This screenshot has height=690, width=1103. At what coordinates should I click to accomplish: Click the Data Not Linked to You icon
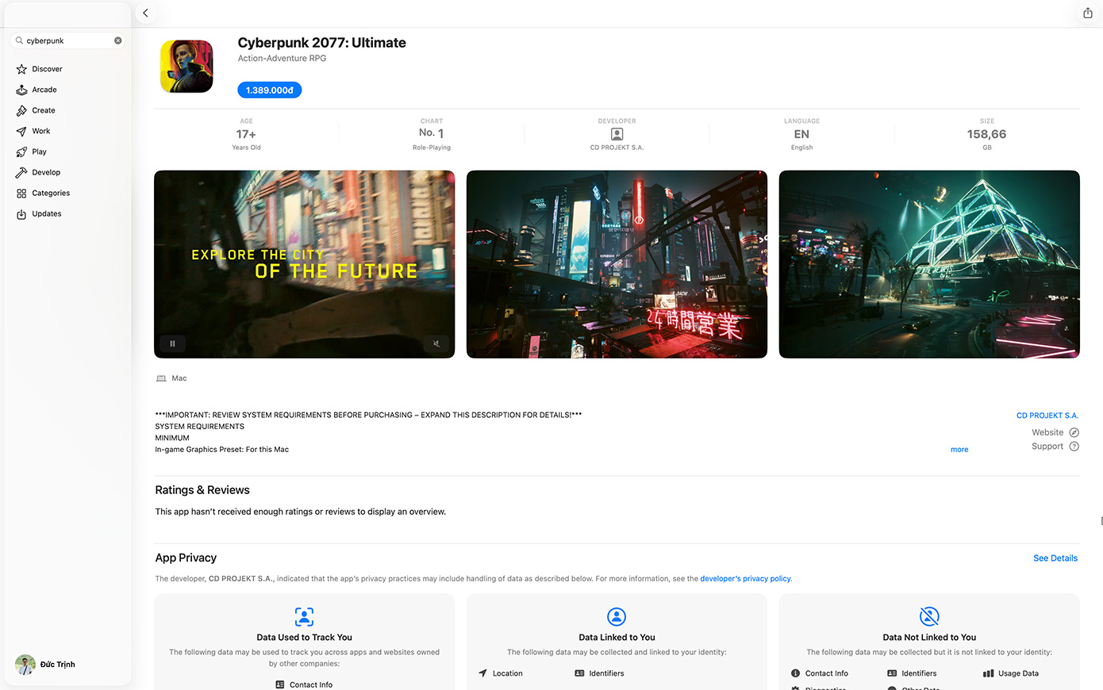point(929,617)
